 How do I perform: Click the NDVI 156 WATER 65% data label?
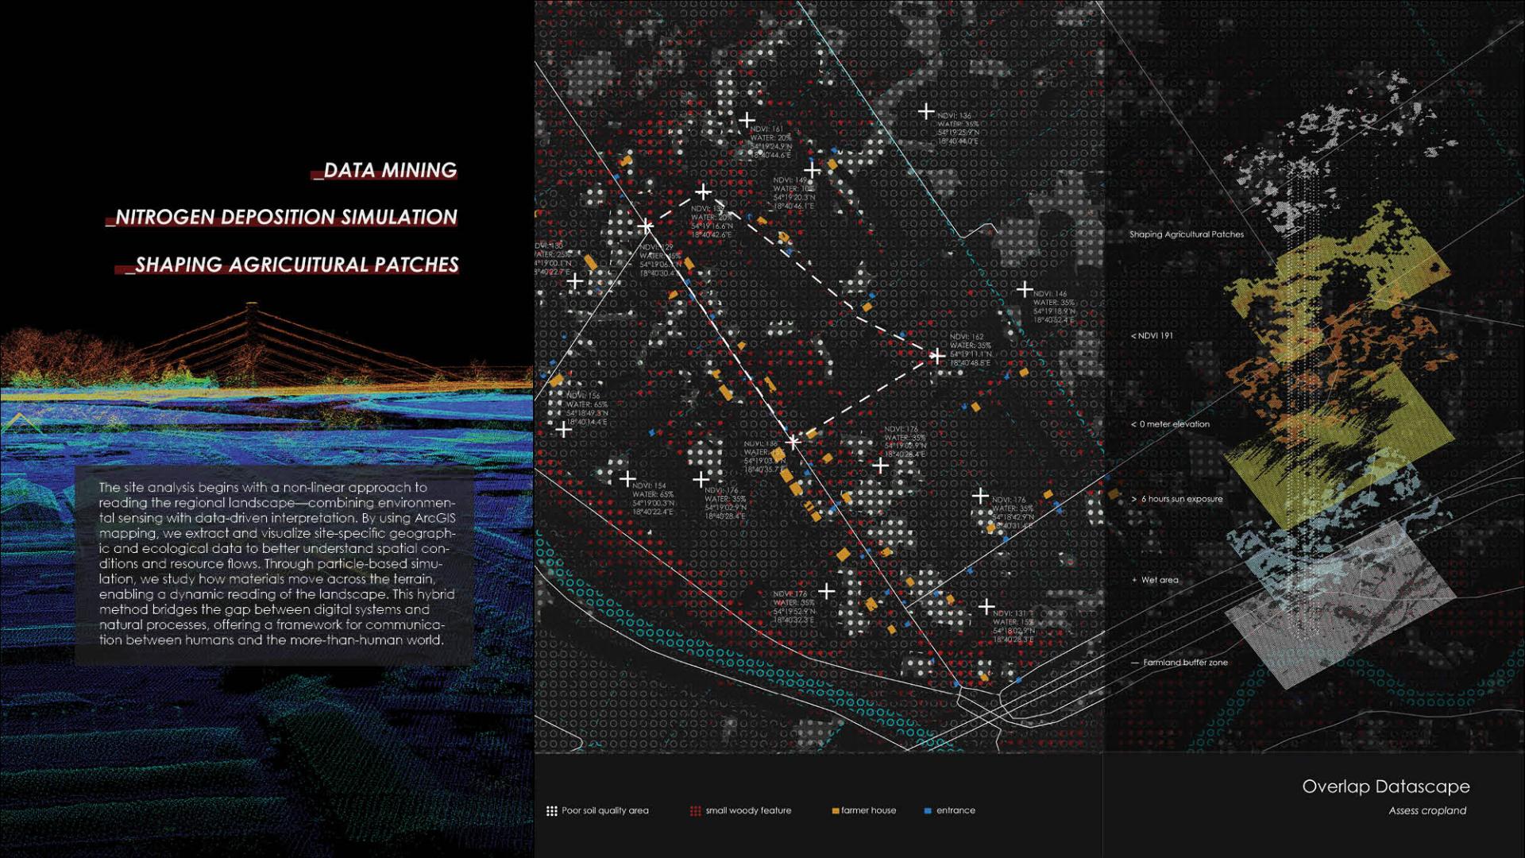[587, 409]
